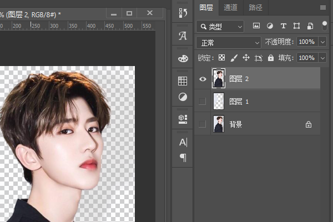333x222 pixels.
Task: Switch to the 图层 tab
Action: 206,8
